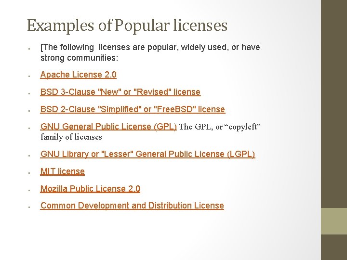
Task: Open BSD 3-Clause "New" or "Revised" license link
Action: point(120,92)
